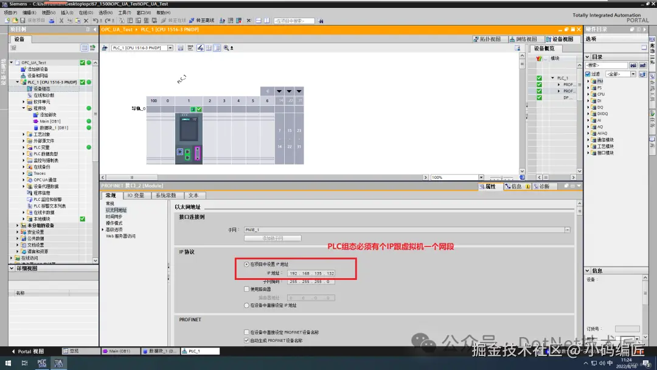Open the 全部 profile dropdown in catalog
The height and width of the screenshot is (370, 657).
(x=633, y=74)
